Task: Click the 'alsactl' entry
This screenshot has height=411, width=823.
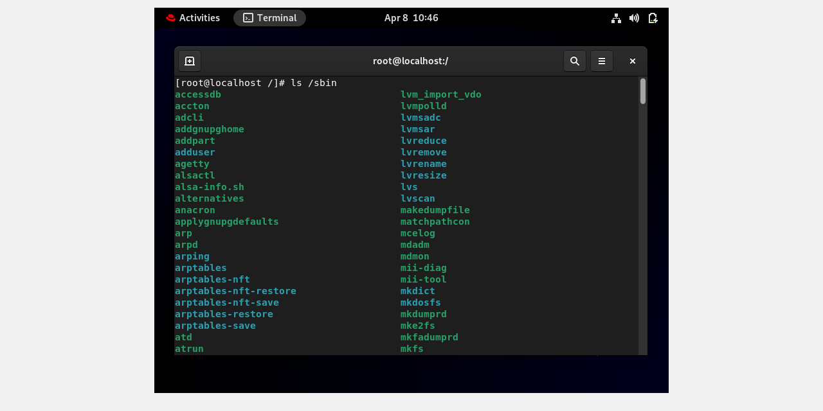Action: [x=195, y=175]
